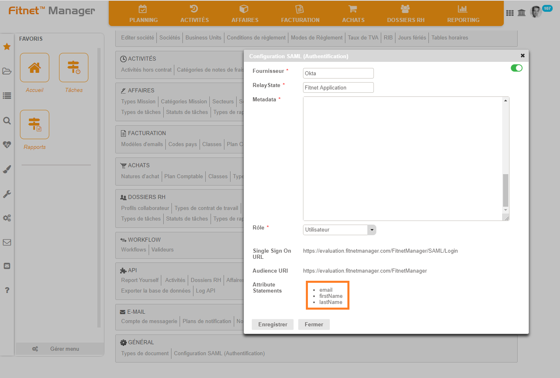560x378 pixels.
Task: Click the Metadata text area scrollbar thumb
Action: [x=505, y=190]
